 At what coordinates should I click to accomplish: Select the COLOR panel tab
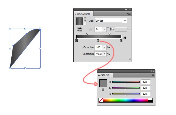point(105,75)
